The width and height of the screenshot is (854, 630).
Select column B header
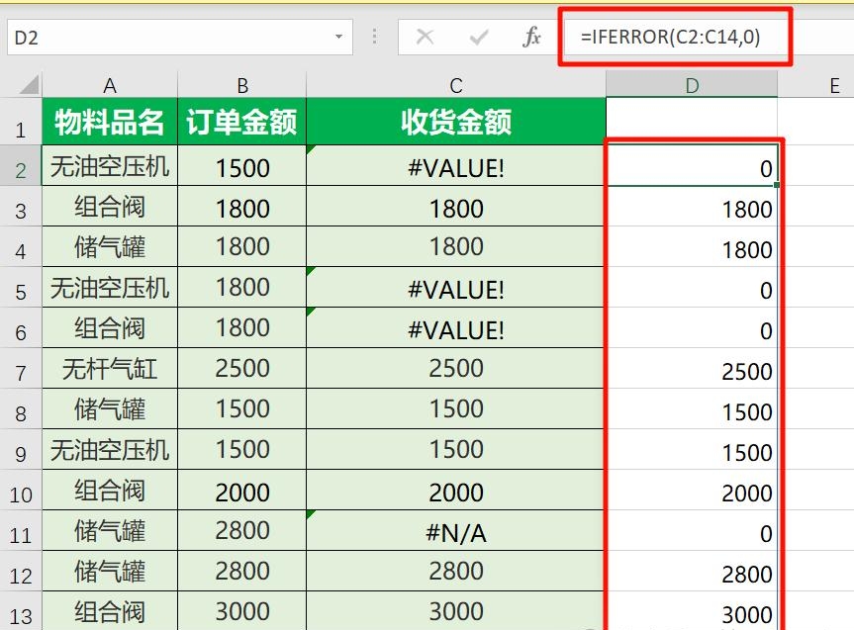(x=242, y=85)
